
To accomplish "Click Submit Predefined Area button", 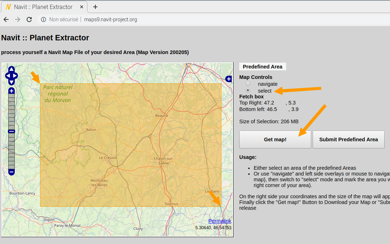I will pyautogui.click(x=349, y=139).
